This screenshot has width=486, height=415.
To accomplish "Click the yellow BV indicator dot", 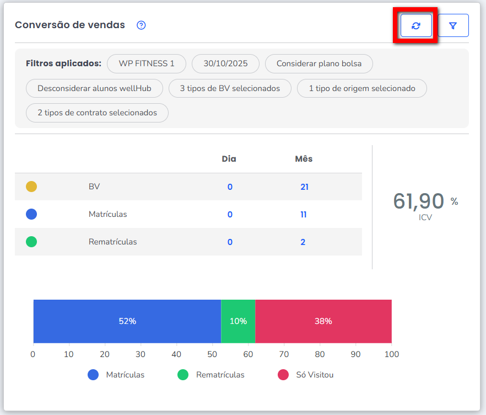I will coord(31,187).
